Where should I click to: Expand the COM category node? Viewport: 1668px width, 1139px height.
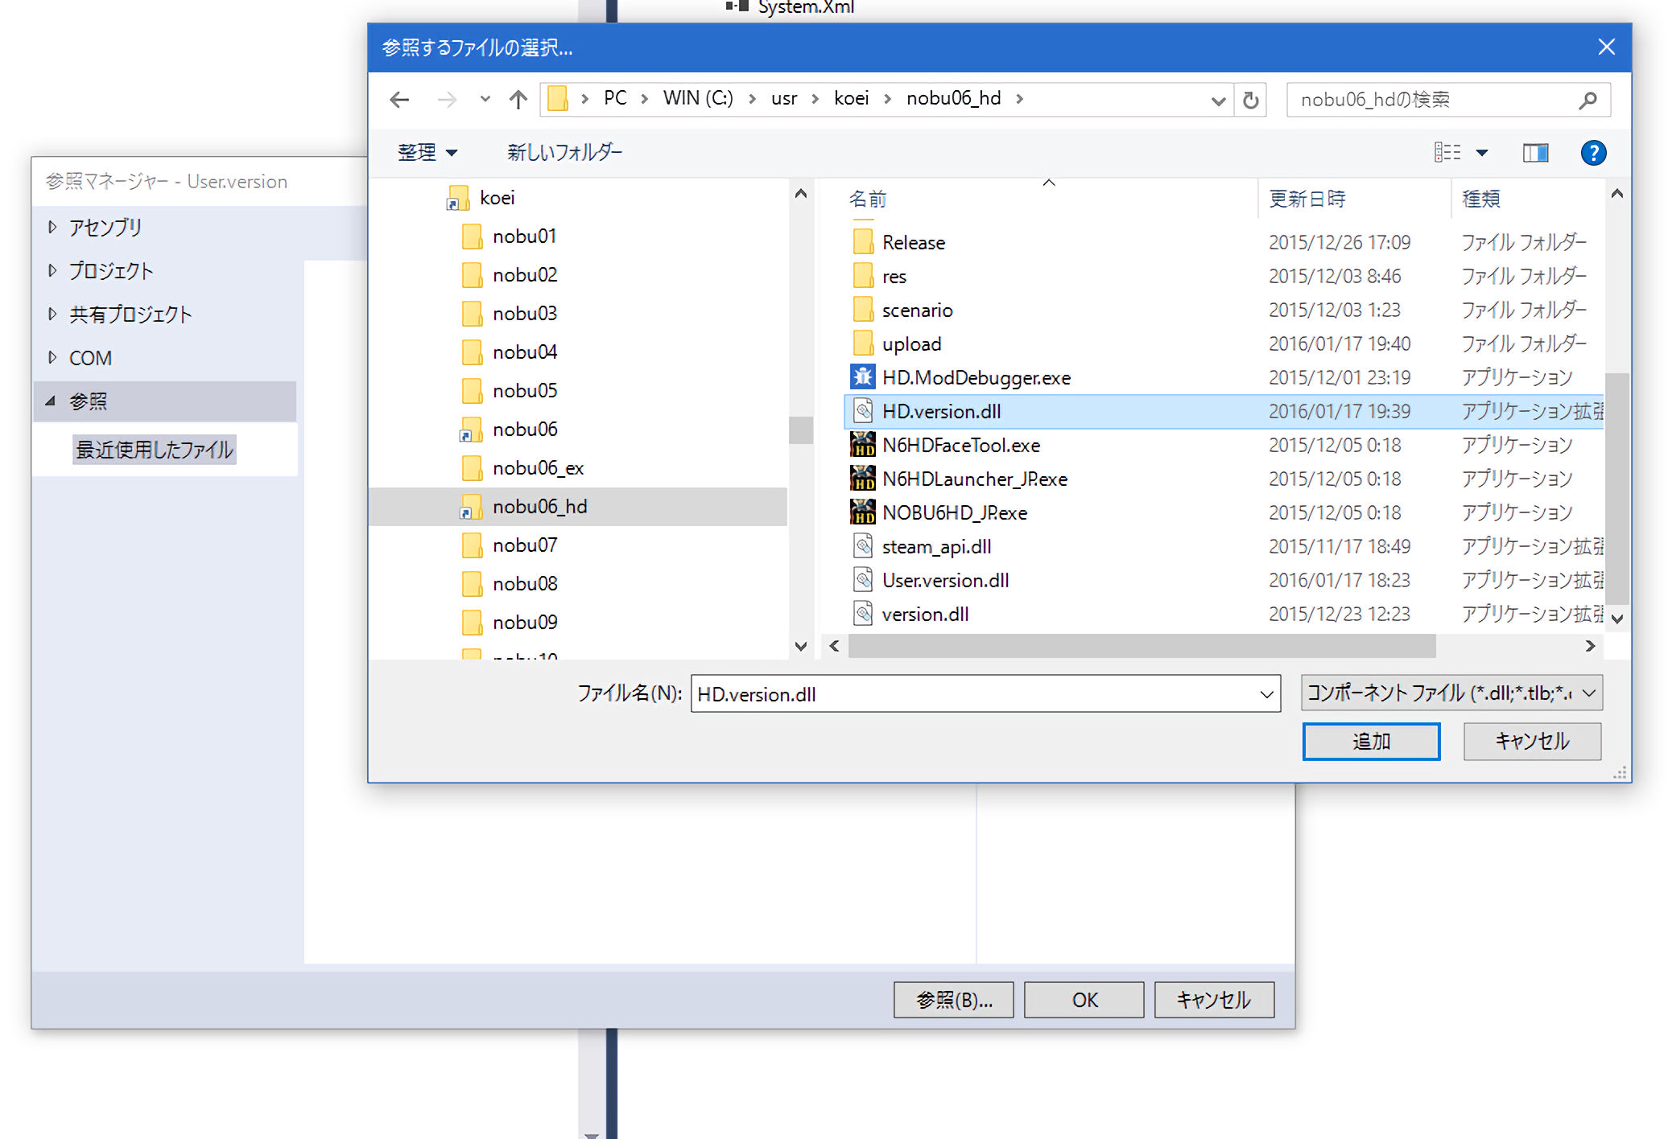tap(52, 358)
